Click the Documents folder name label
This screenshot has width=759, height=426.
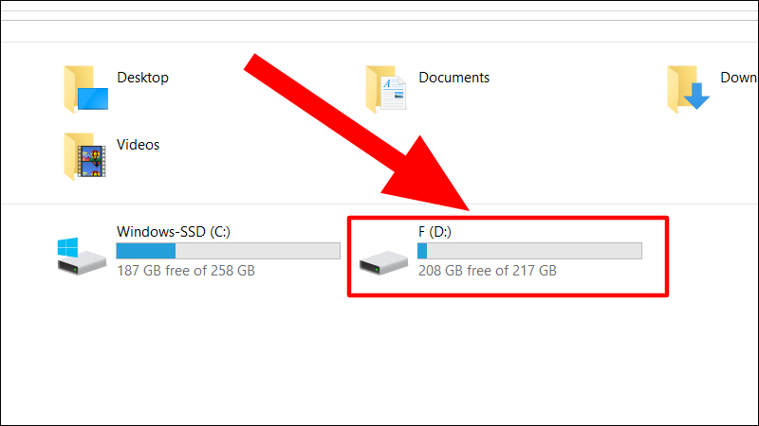(454, 78)
